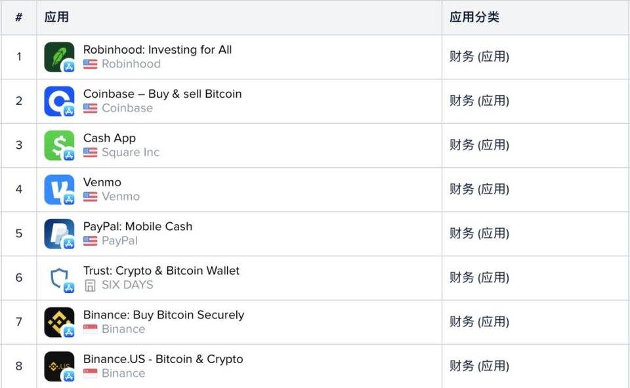Image resolution: width=630 pixels, height=388 pixels.
Task: Open the Robinhood developer link
Action: pos(131,64)
